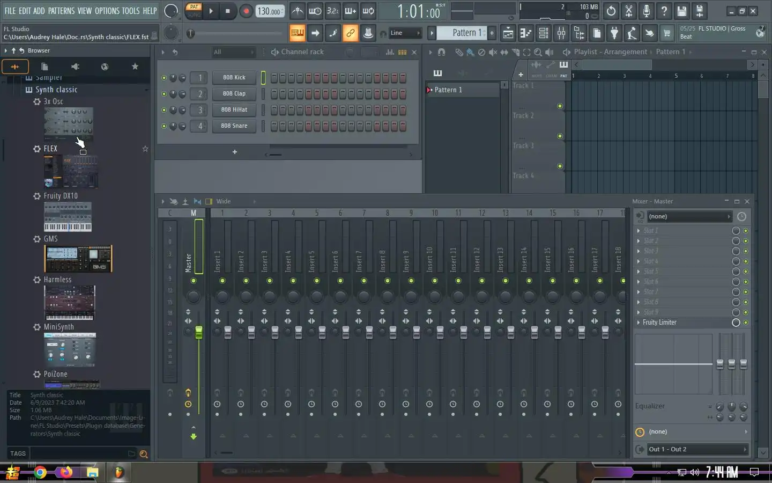772x483 pixels.
Task: Click the Master track fader
Action: coord(199,332)
